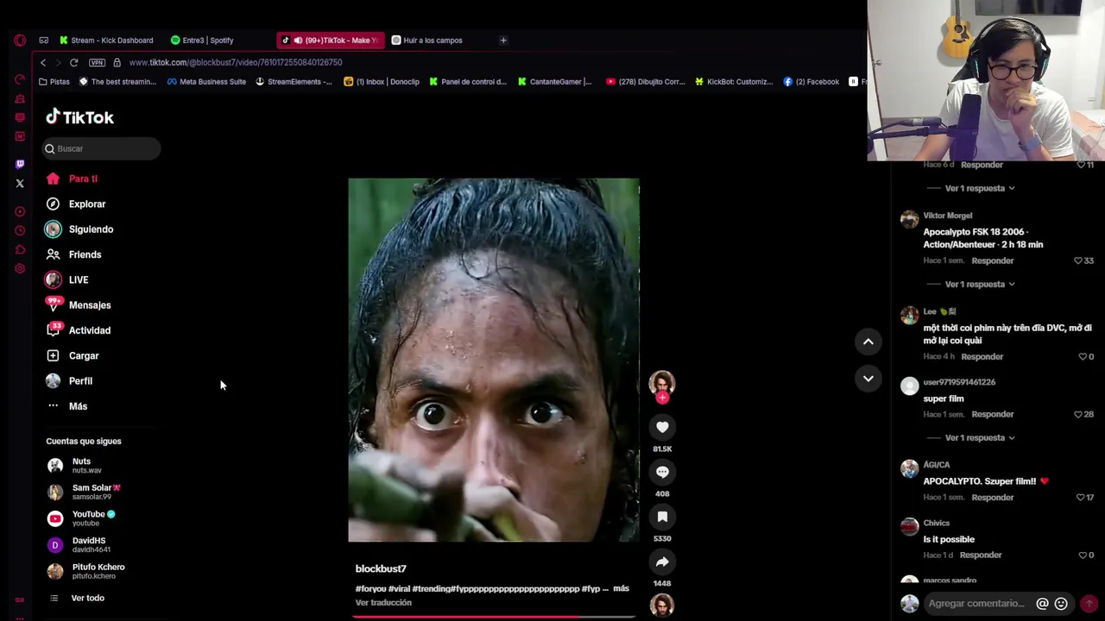This screenshot has width=1105, height=621.
Task: Reply to Viktor Morgel's comment
Action: [x=992, y=260]
